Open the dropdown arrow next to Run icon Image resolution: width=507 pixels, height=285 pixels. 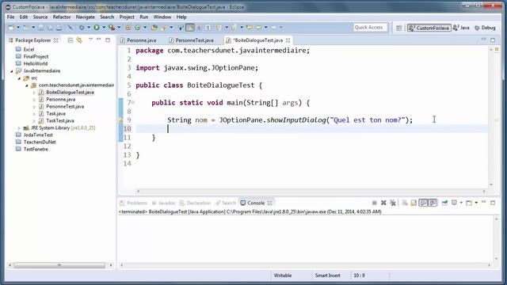tap(104, 28)
